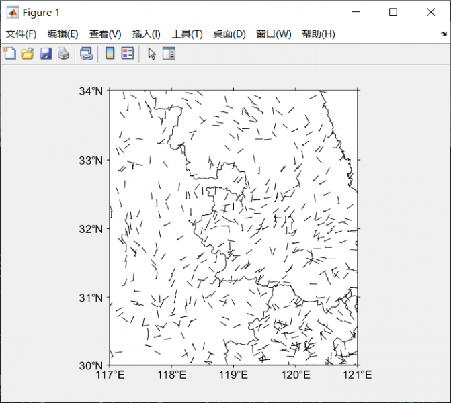Maximize the Figure 1 window
The width and height of the screenshot is (451, 403).
[393, 12]
